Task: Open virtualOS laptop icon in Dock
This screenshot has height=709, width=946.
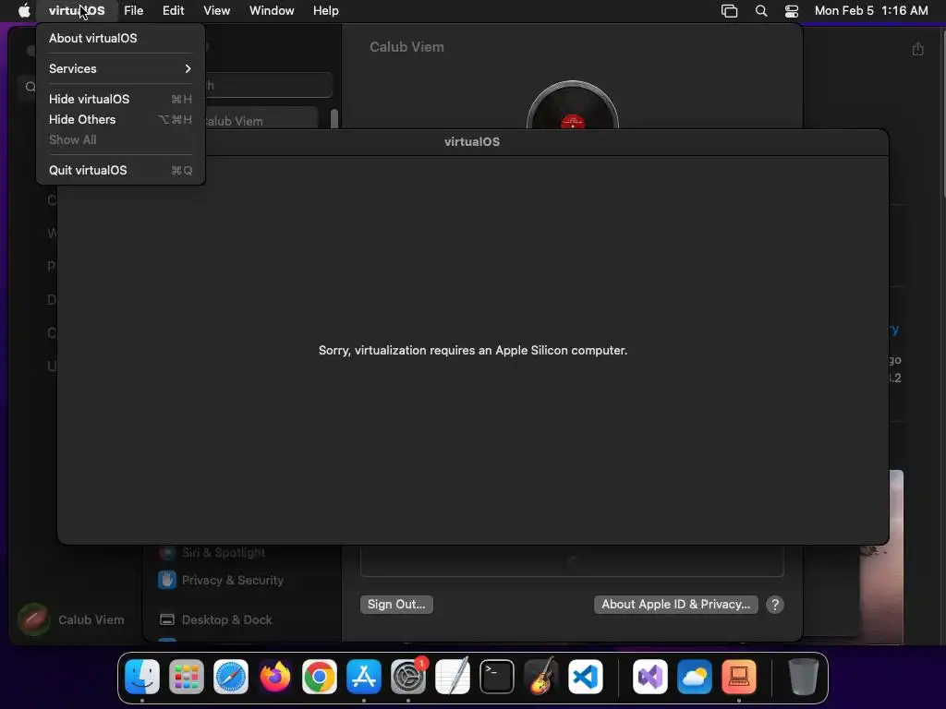Action: click(739, 677)
